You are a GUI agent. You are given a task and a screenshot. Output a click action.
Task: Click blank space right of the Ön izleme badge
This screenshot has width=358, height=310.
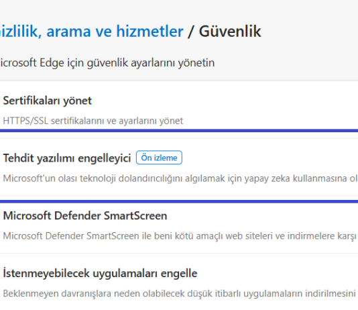pos(270,158)
